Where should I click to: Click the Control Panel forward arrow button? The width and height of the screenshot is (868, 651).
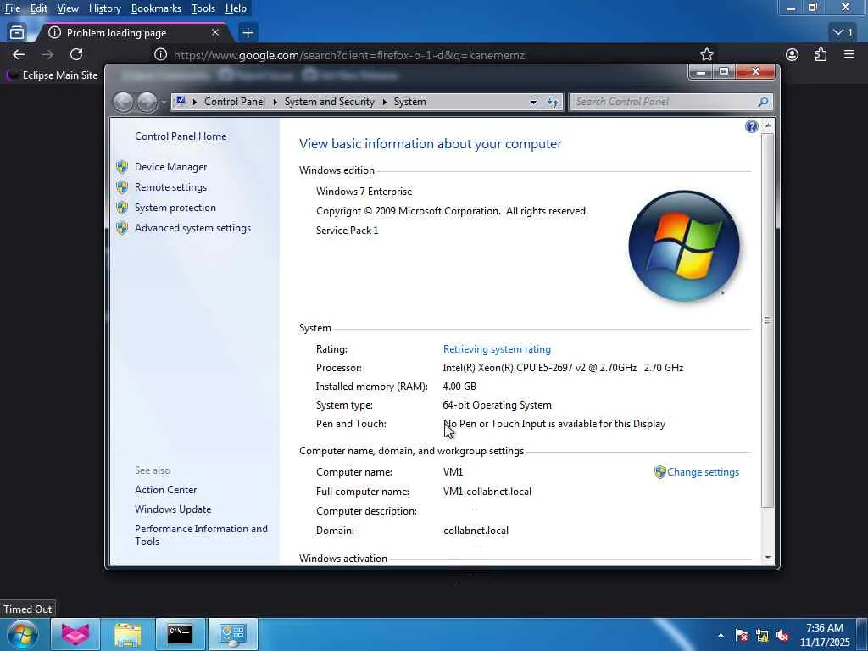[x=147, y=102]
